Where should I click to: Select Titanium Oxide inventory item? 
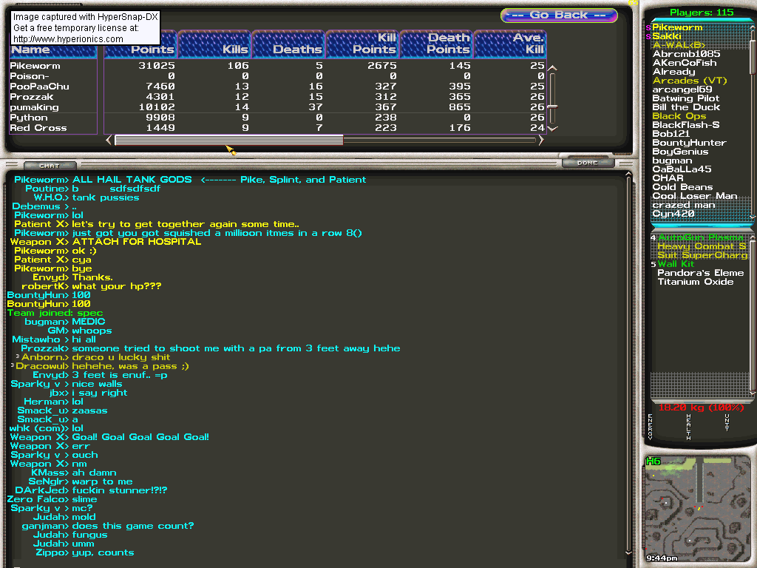695,282
